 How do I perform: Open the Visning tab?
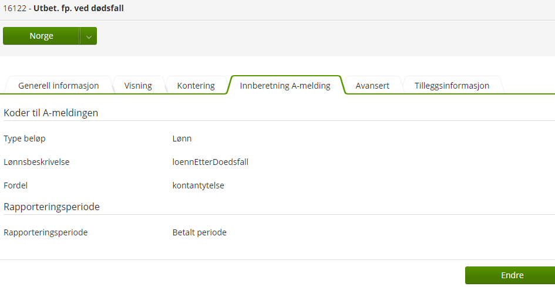coord(138,86)
